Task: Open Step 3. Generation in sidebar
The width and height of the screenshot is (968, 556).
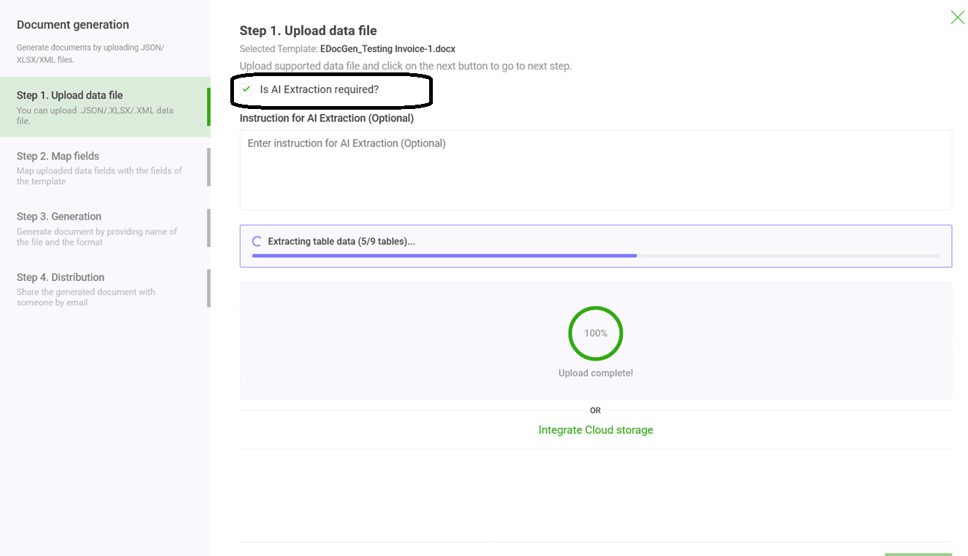Action: tap(58, 217)
